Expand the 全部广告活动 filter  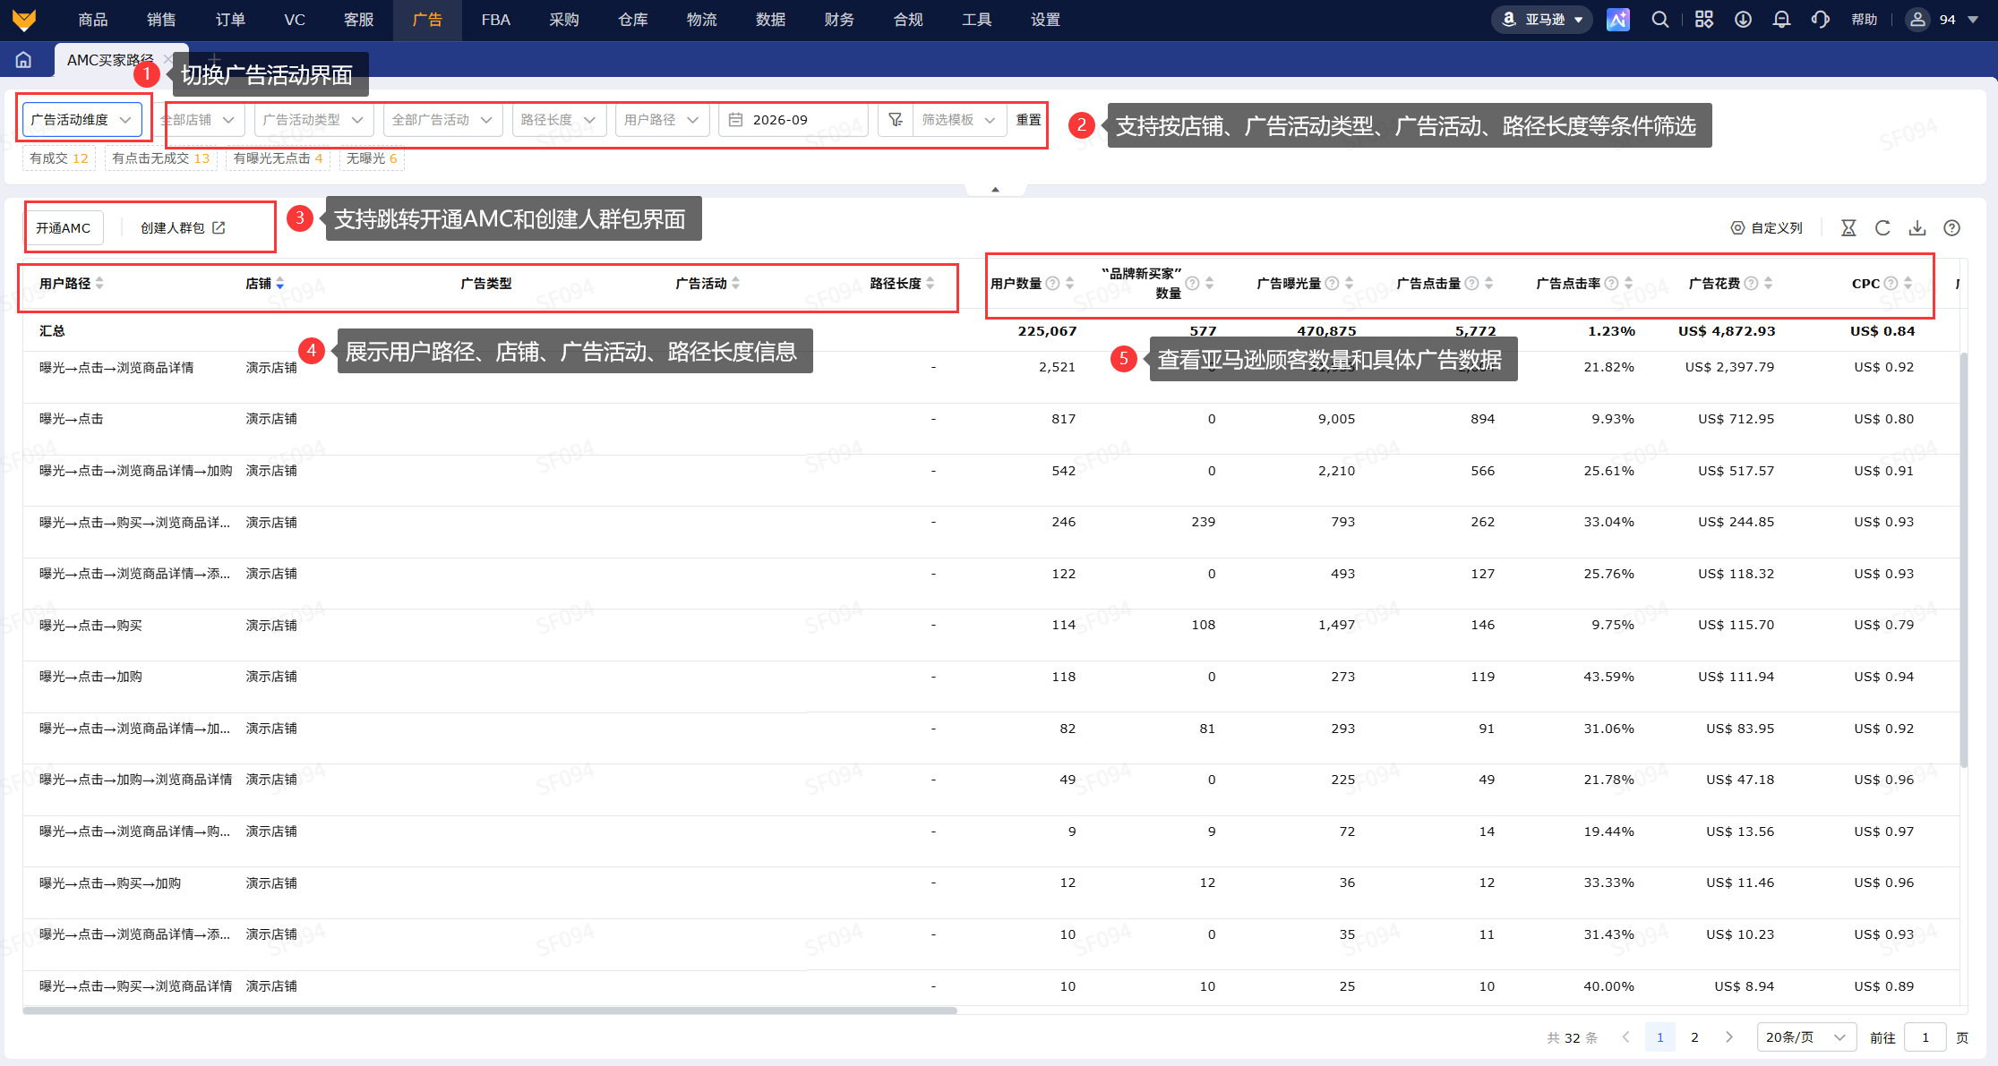click(442, 120)
